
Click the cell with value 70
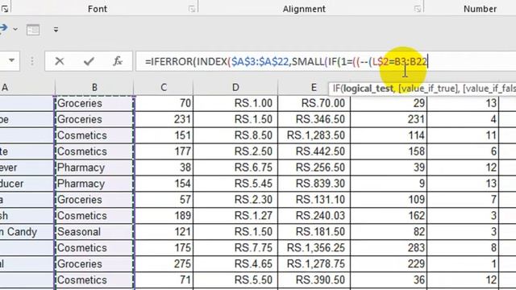pyautogui.click(x=164, y=103)
